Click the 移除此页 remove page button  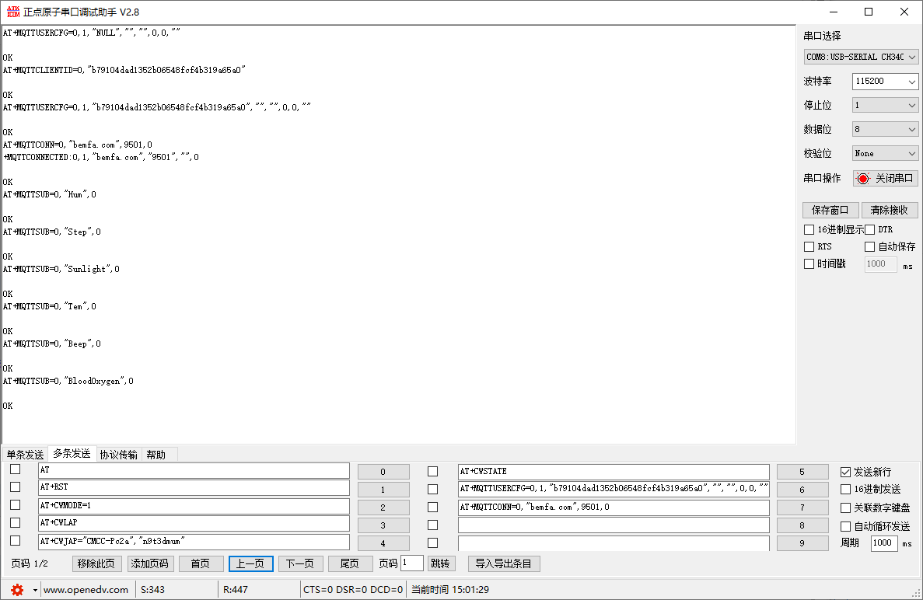click(x=96, y=563)
